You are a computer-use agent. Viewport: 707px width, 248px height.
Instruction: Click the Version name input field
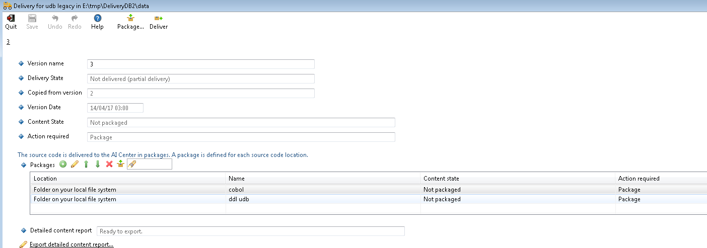(200, 64)
